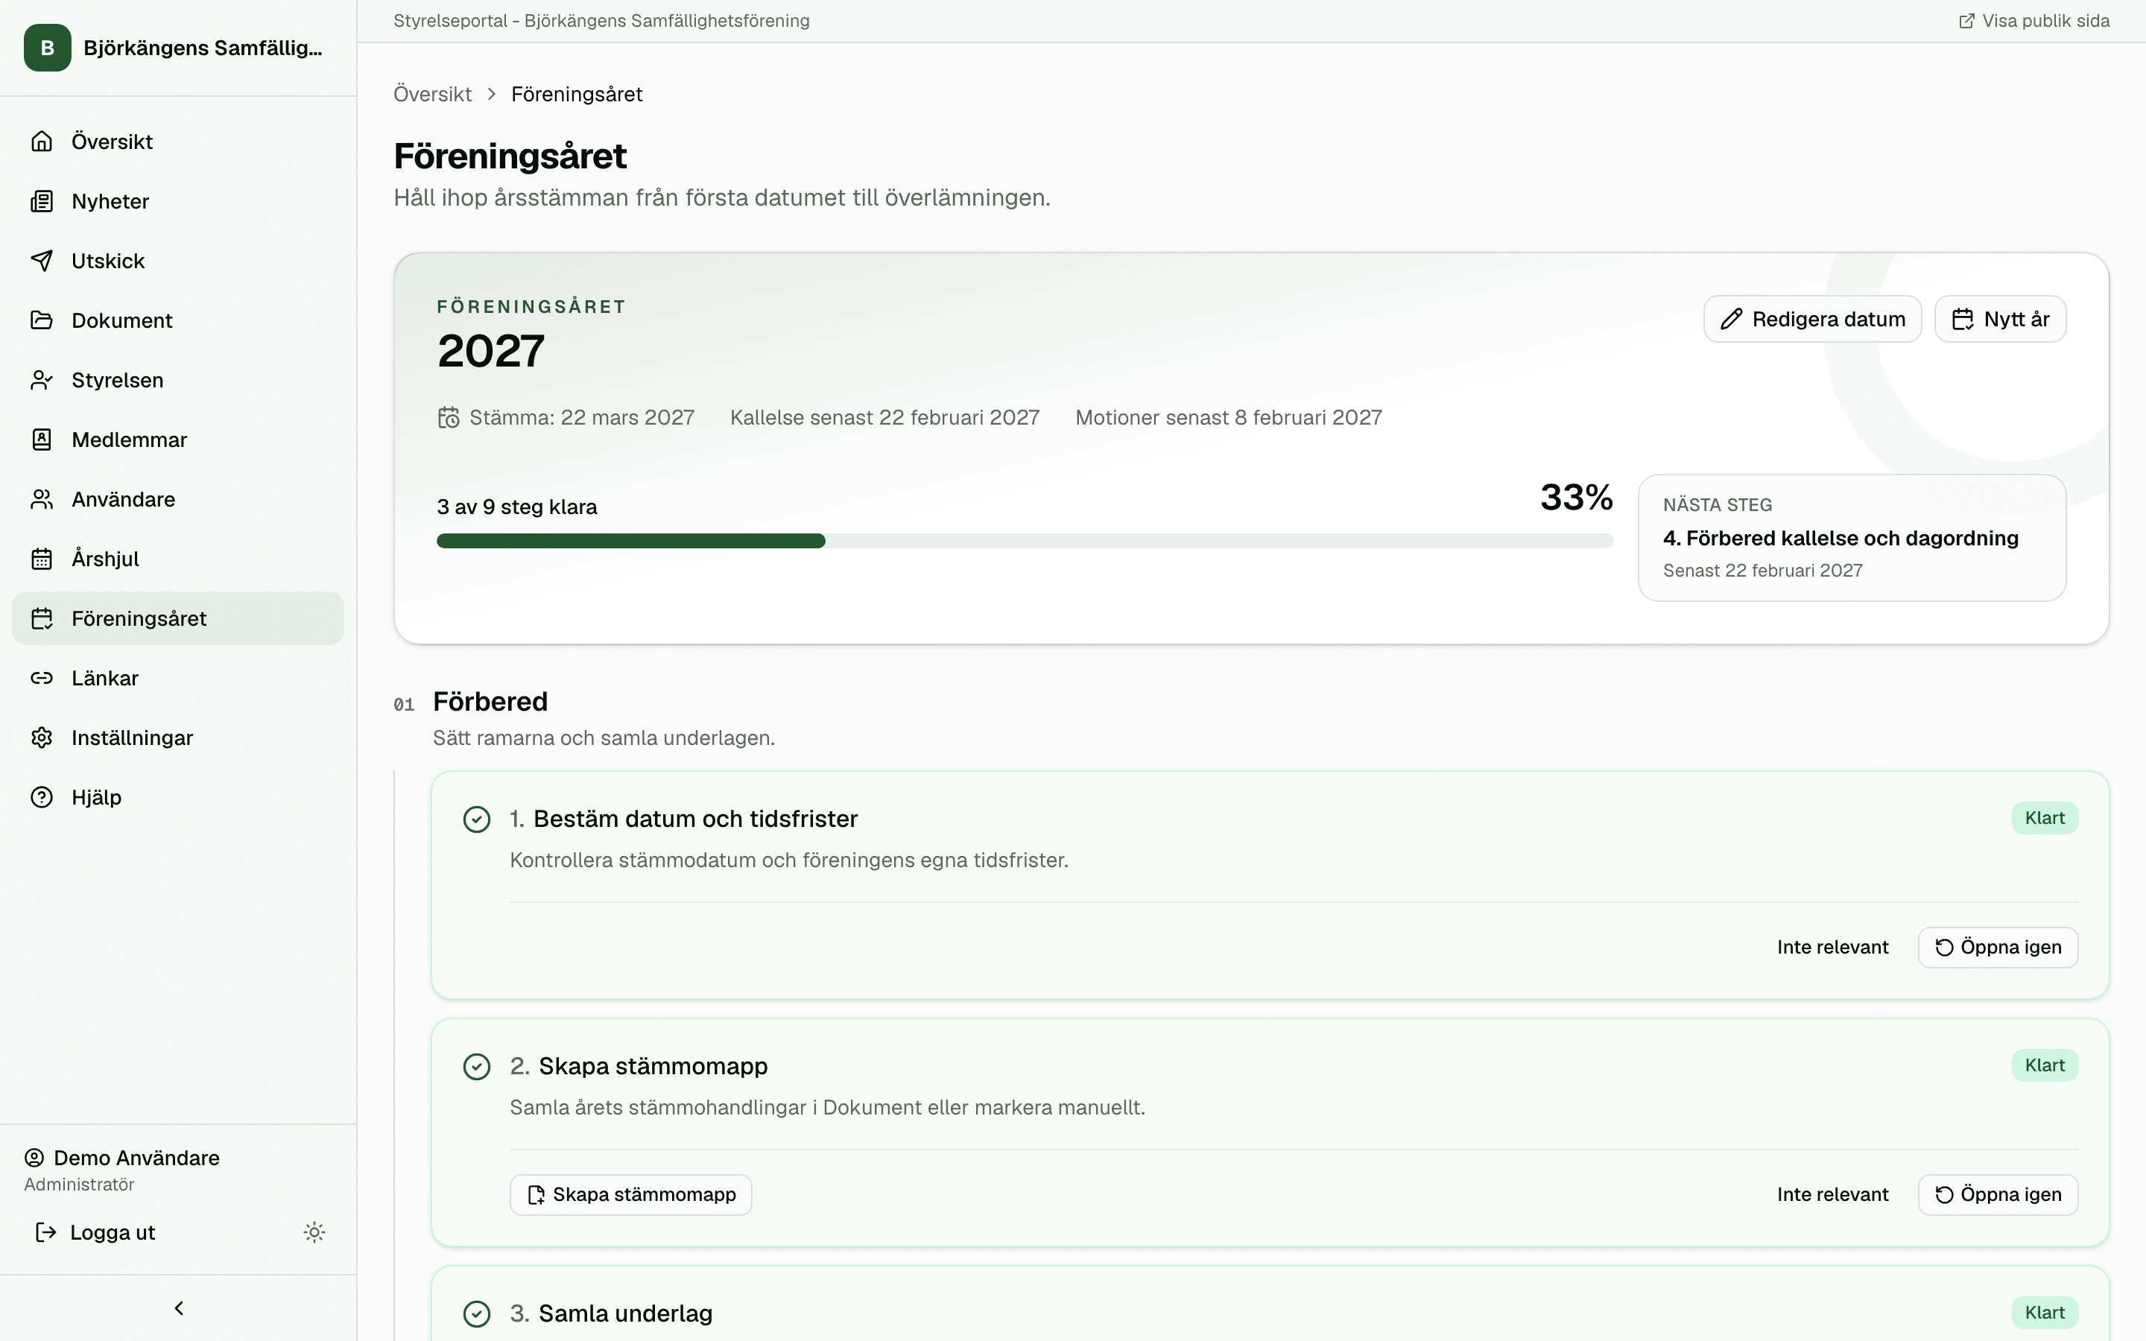Click the chain link icon beside Länkar
Viewport: 2146px width, 1341px height.
coord(42,678)
